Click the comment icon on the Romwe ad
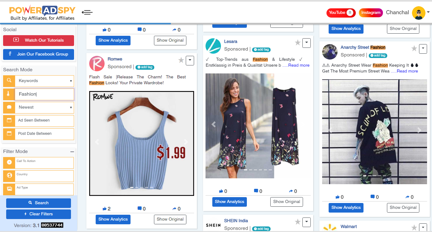 (139, 208)
